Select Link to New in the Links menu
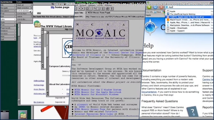Image resolution: width=214 pixels, height=120 pixels. 25,14
